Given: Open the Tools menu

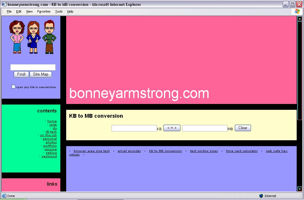Looking at the screenshot, I should [x=59, y=11].
